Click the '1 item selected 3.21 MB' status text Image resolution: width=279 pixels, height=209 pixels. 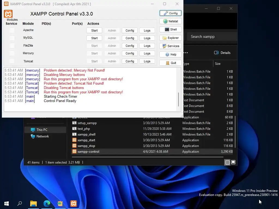[62, 162]
